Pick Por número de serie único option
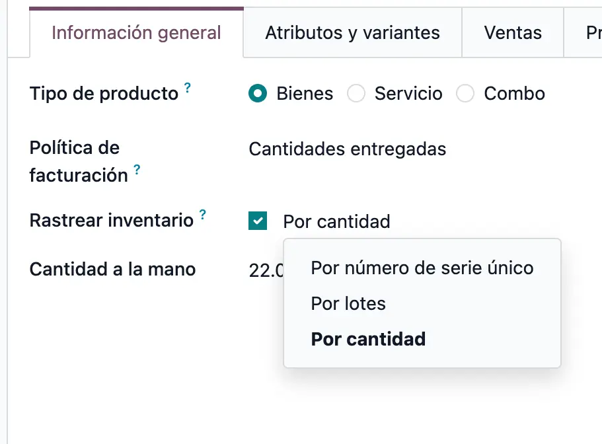The image size is (602, 444). click(x=422, y=268)
